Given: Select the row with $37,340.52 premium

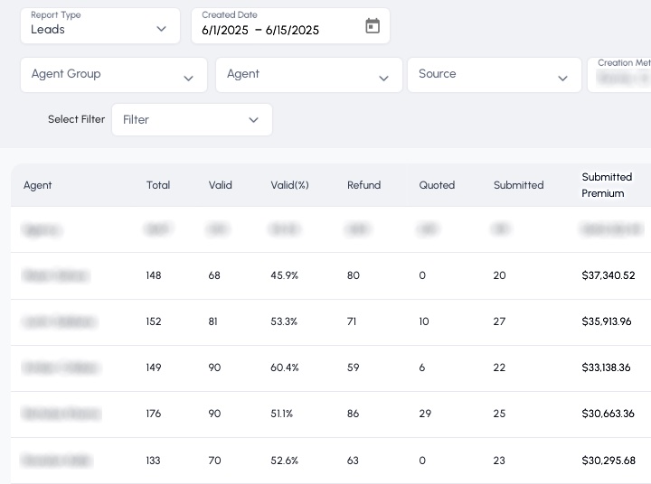Looking at the screenshot, I should (325, 275).
